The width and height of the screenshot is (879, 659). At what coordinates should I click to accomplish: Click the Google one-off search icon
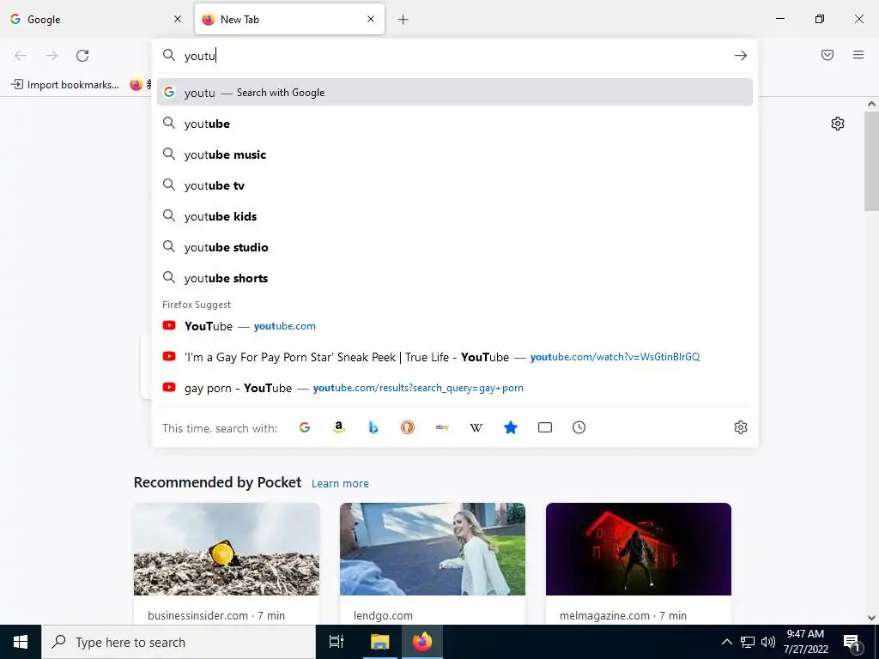[305, 427]
